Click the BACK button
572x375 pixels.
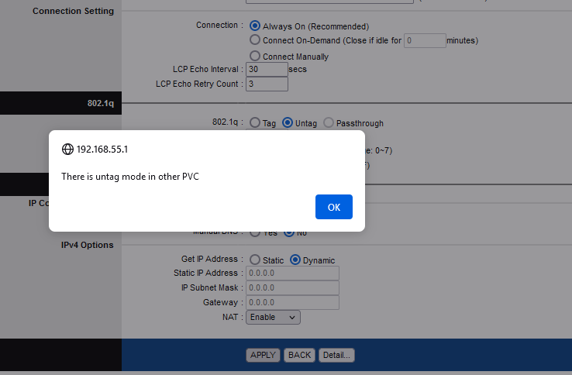coord(299,355)
